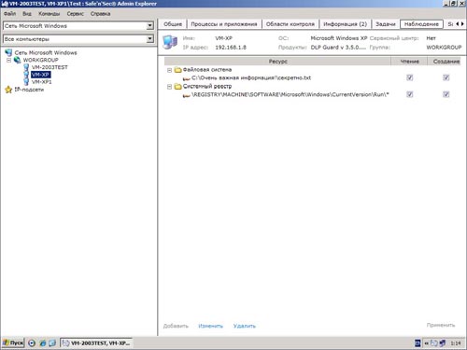Click the globe icon next to WORKGROUP
Screen dimensions: 467x350
pyautogui.click(x=17, y=60)
